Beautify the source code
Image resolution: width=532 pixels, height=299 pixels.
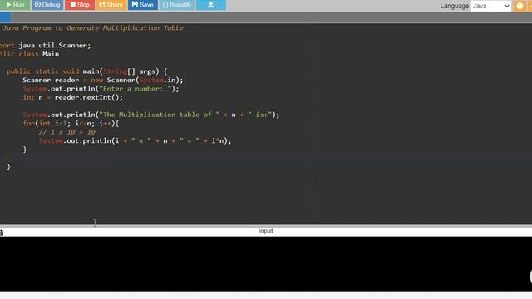point(177,5)
